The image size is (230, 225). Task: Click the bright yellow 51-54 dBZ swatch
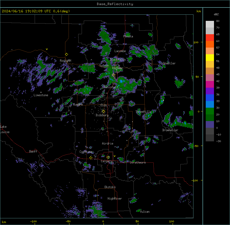(x=210, y=57)
